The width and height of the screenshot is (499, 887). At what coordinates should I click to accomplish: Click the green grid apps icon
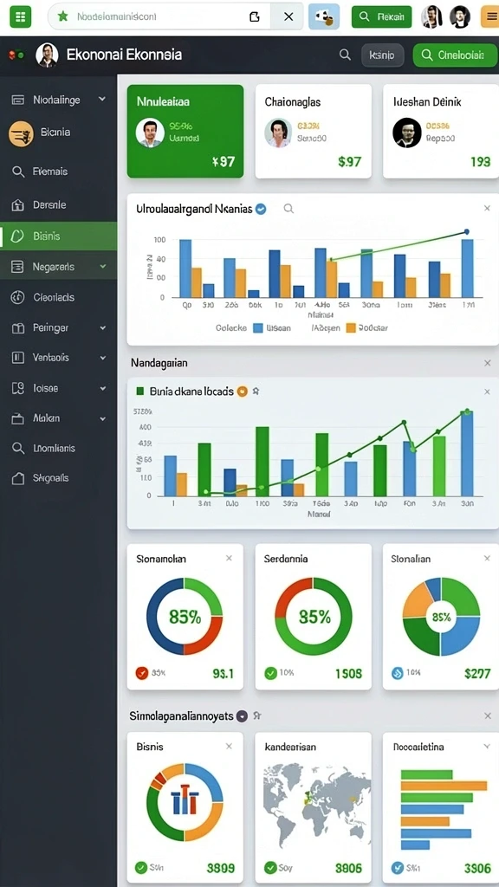21,16
